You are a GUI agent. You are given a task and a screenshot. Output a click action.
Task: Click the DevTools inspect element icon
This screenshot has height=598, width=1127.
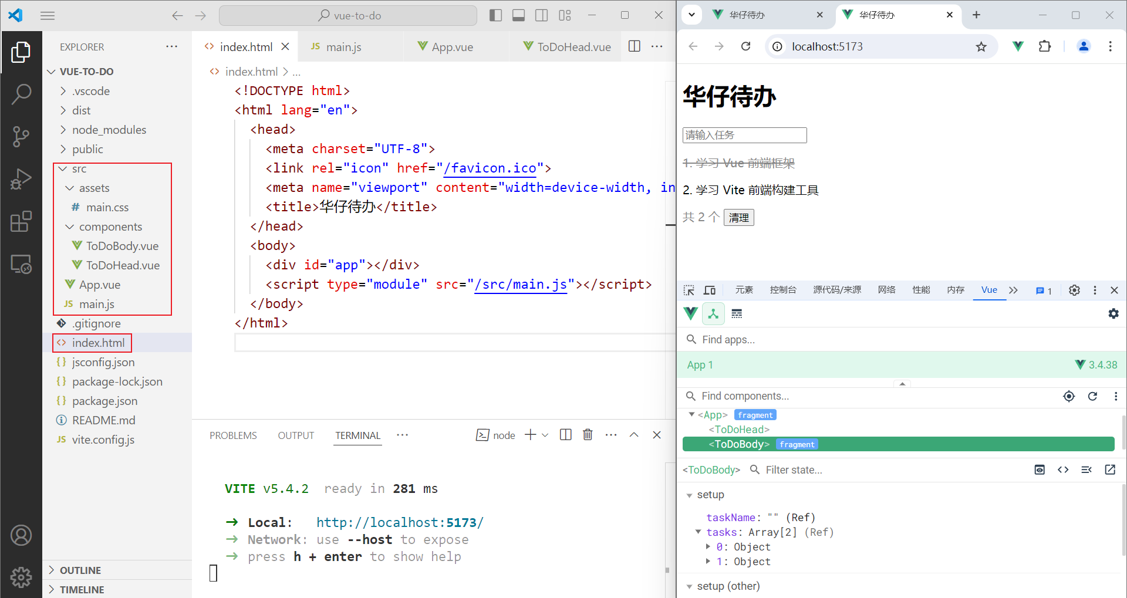[689, 290]
